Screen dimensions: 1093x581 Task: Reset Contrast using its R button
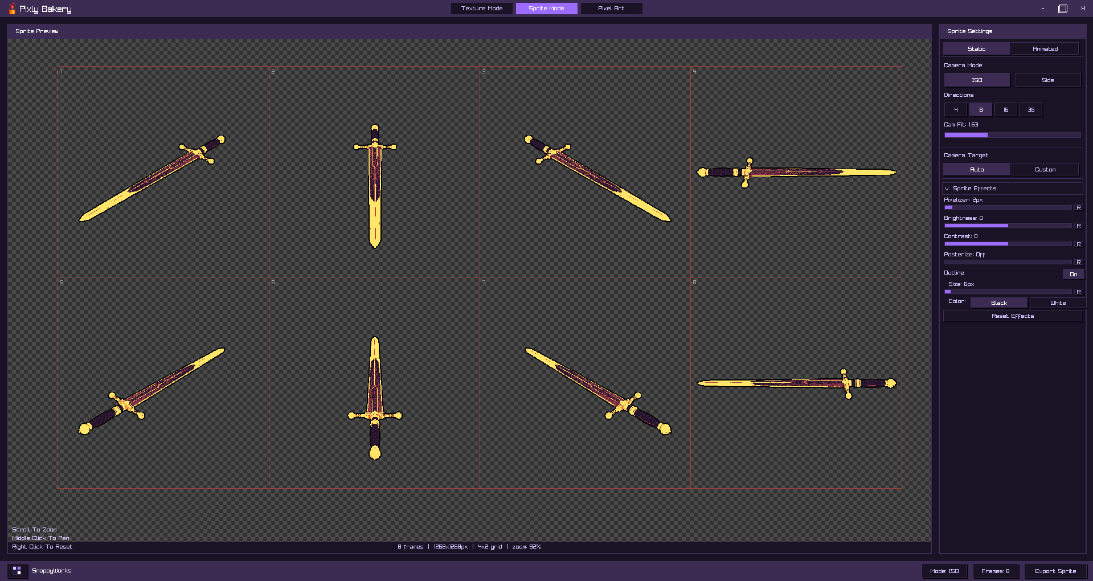click(1078, 244)
